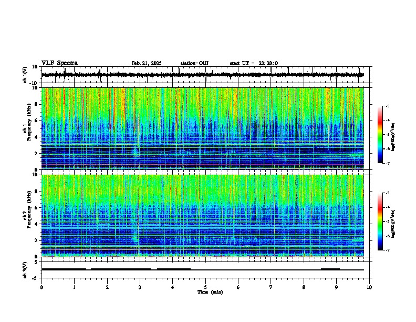The image size is (416, 322).
Task: Click the ch.1 spectrogram color scale bar
Action: point(380,135)
